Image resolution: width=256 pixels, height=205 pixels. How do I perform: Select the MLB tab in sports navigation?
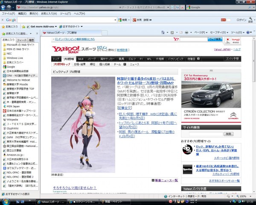pyautogui.click(x=81, y=59)
